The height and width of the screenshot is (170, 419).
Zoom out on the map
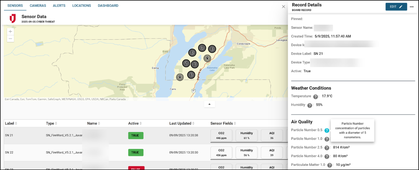tap(10, 39)
